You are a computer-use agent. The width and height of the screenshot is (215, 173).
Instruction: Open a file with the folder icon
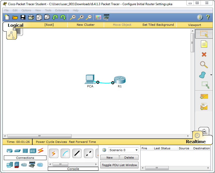point(15,17)
